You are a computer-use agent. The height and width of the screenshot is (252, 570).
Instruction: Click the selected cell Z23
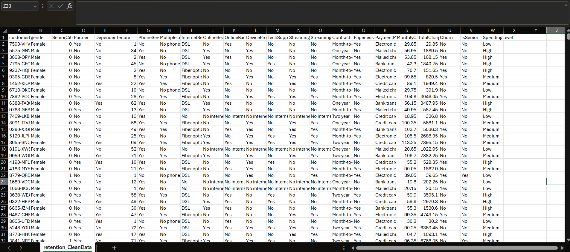tap(555, 182)
